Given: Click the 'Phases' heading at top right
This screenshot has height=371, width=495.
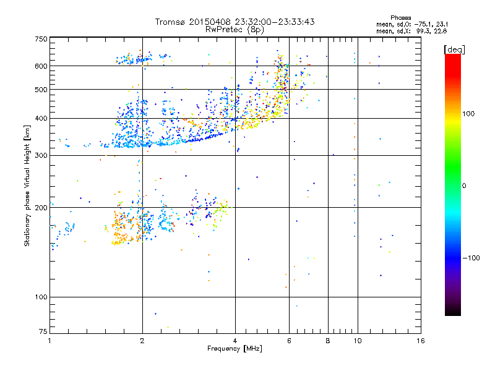Looking at the screenshot, I should (x=400, y=18).
